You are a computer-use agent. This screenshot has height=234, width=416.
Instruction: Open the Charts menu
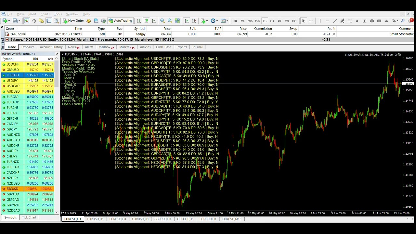pyautogui.click(x=45, y=14)
